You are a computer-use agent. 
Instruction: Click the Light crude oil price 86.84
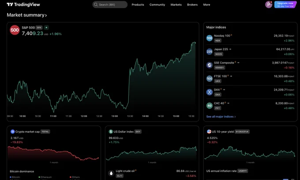coord(180,171)
